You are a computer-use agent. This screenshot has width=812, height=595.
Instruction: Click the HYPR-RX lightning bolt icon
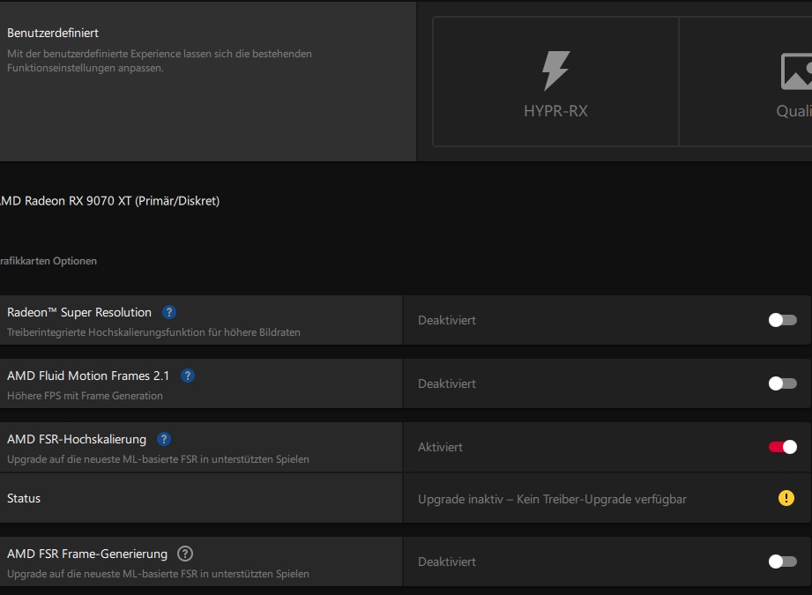tap(555, 71)
